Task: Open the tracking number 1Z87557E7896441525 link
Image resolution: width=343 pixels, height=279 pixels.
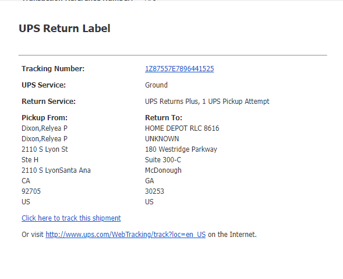Action: (x=179, y=69)
